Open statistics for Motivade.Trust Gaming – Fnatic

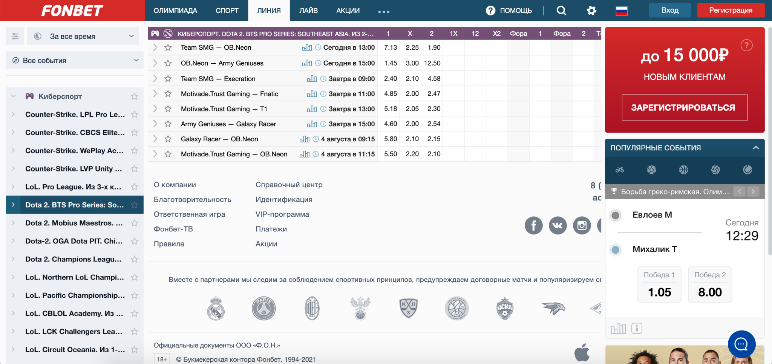tap(312, 94)
